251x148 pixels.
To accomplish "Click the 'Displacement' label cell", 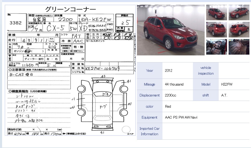I will pos(149,95).
